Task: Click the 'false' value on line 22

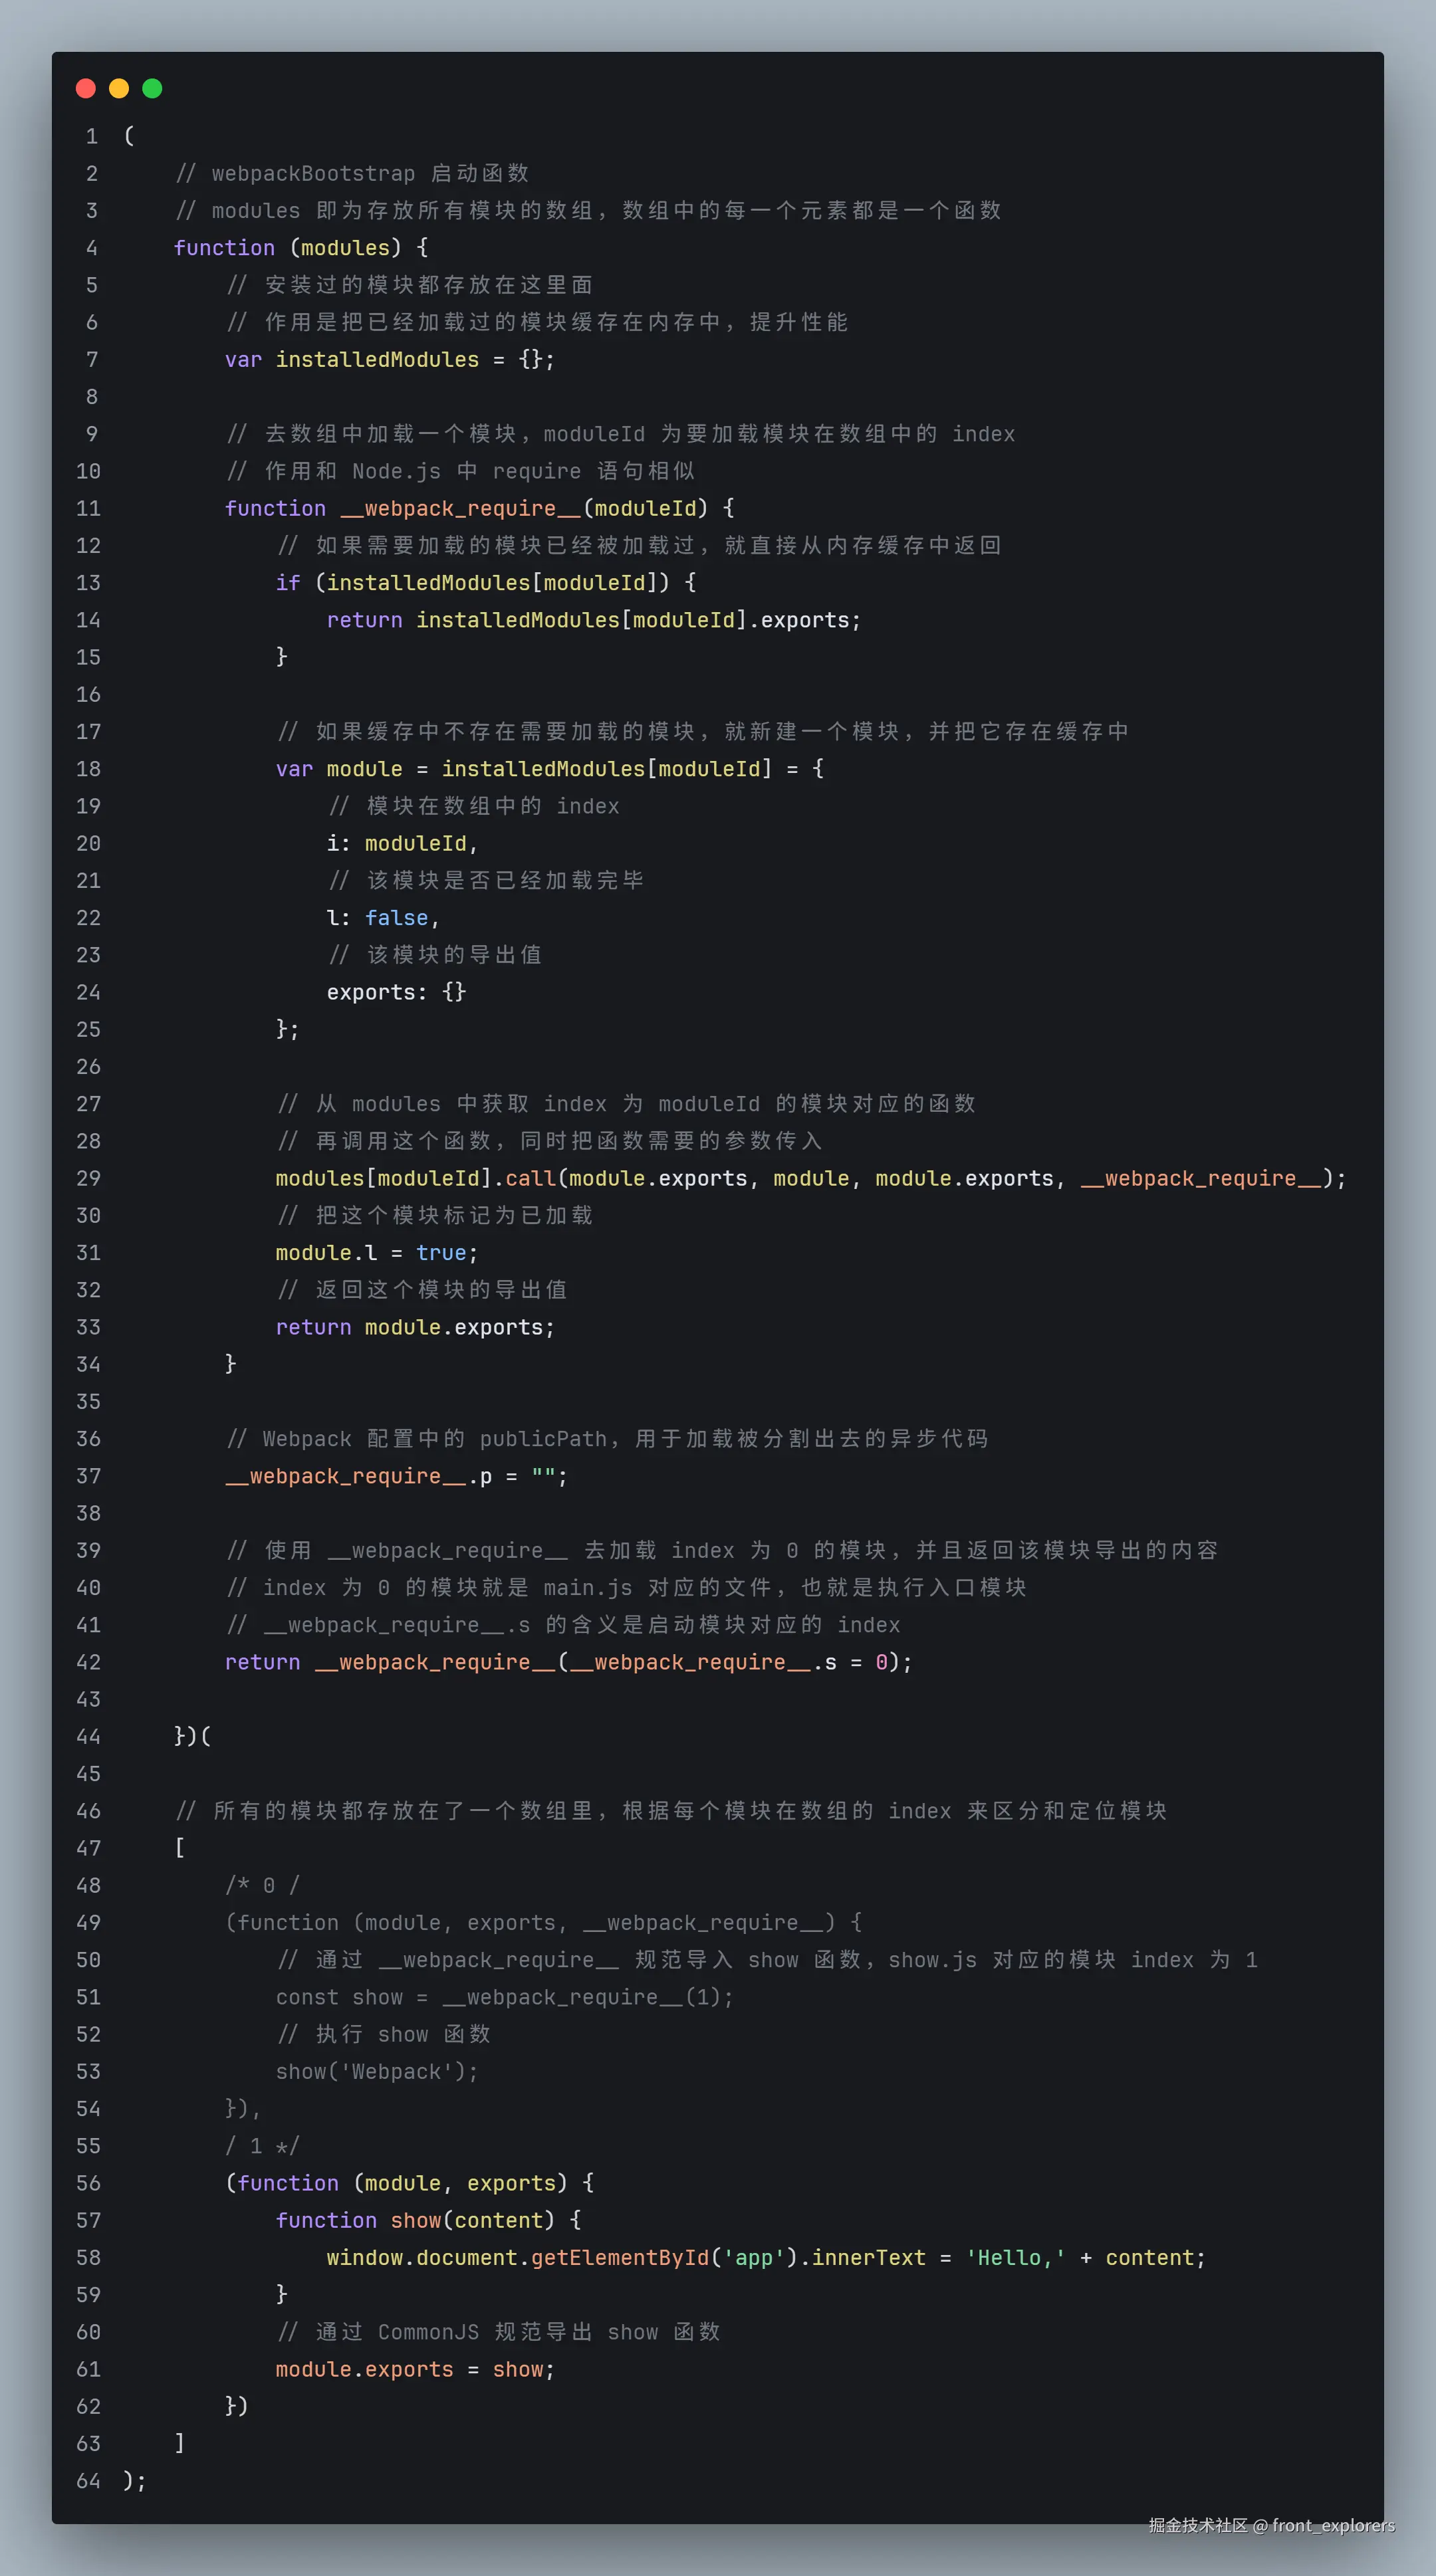Action: point(396,917)
